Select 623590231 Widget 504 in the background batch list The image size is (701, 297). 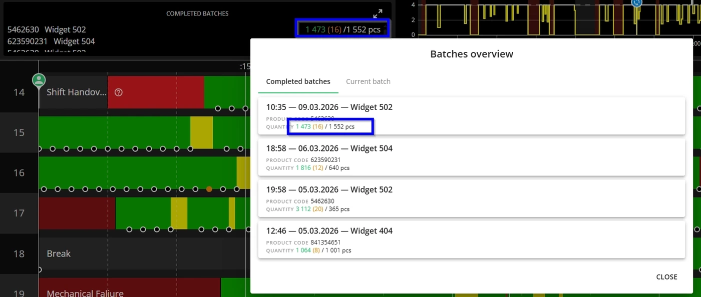click(51, 41)
